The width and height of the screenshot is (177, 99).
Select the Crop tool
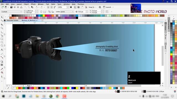click(2, 24)
